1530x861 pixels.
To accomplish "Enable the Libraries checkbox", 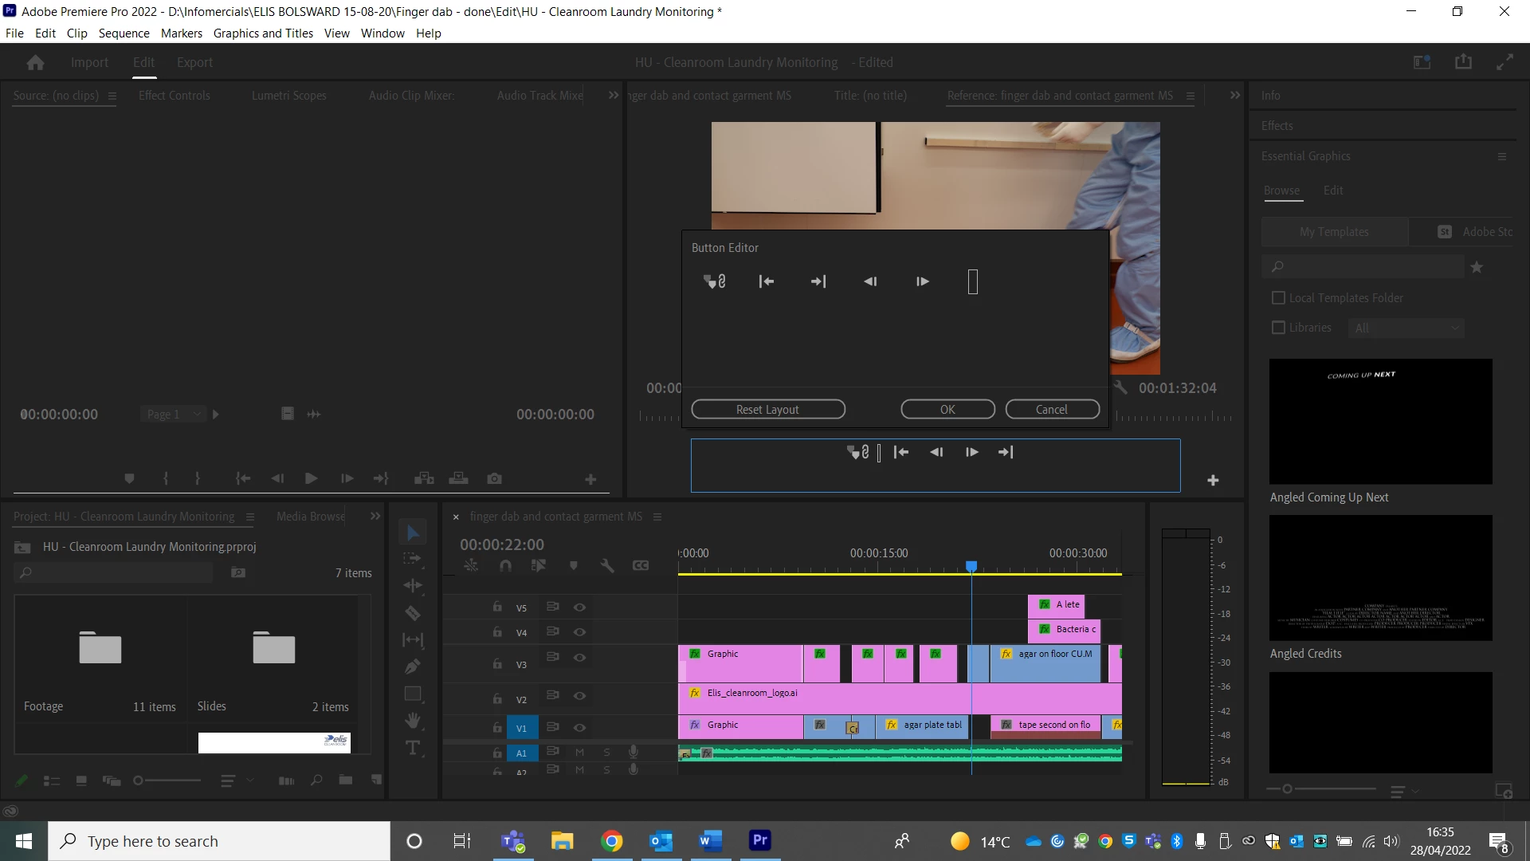I will [1279, 328].
